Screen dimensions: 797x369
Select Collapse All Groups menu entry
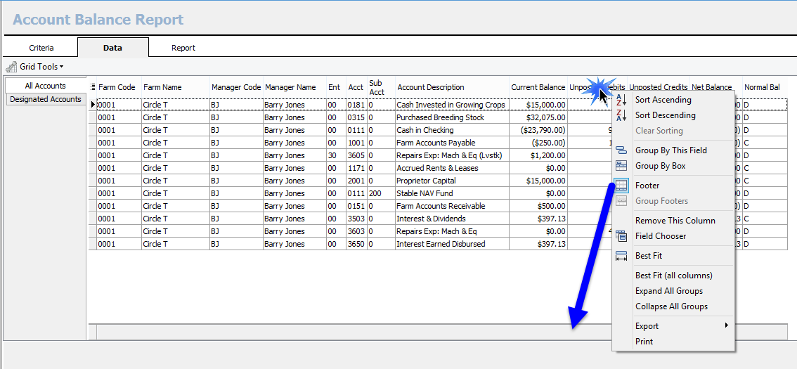671,306
